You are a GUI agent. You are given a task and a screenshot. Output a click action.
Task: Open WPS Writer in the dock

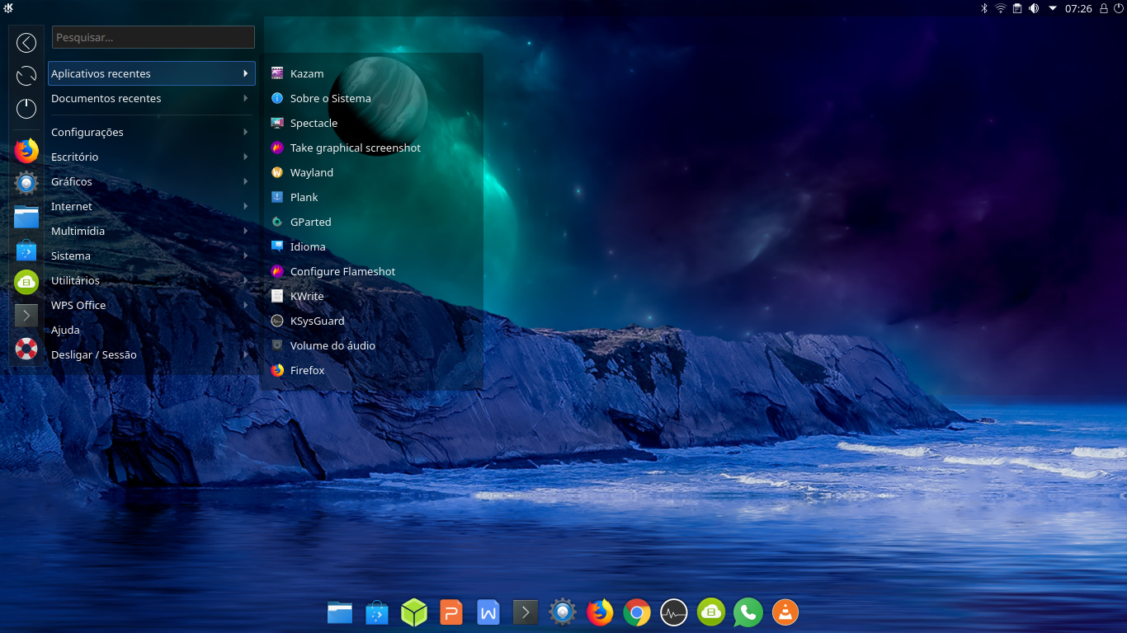488,612
